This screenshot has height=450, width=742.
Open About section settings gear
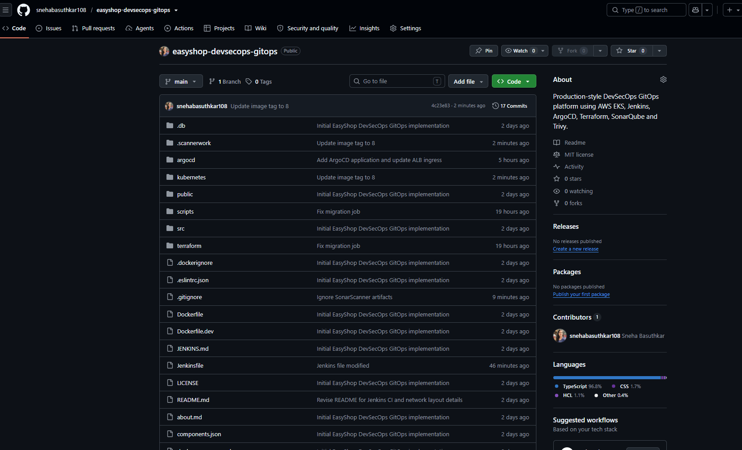tap(663, 79)
